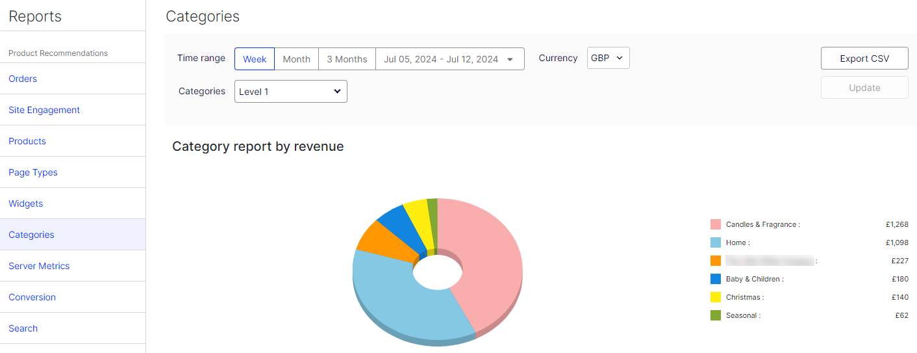Open the Orders report
The height and width of the screenshot is (353, 917).
click(x=23, y=79)
